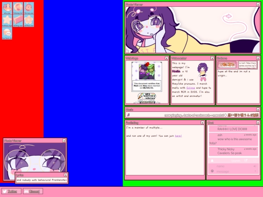
Task: Click the send arrow beside message field
Action: pyautogui.click(x=255, y=171)
